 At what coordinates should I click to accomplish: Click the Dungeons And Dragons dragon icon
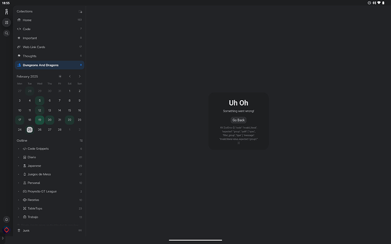pyautogui.click(x=19, y=65)
